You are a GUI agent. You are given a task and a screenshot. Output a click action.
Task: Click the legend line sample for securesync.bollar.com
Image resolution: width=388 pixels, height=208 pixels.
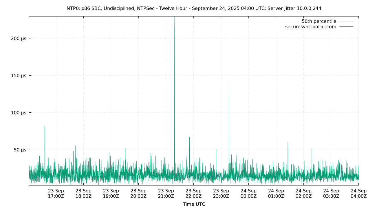[x=347, y=26]
